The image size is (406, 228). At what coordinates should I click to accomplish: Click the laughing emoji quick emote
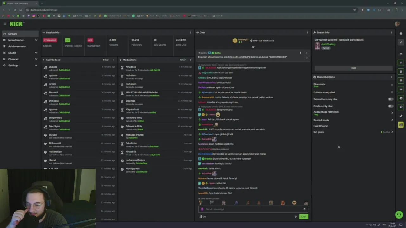[x=294, y=203]
